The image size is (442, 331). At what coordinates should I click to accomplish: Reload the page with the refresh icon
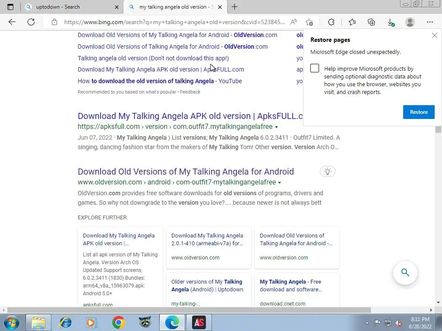tap(31, 22)
